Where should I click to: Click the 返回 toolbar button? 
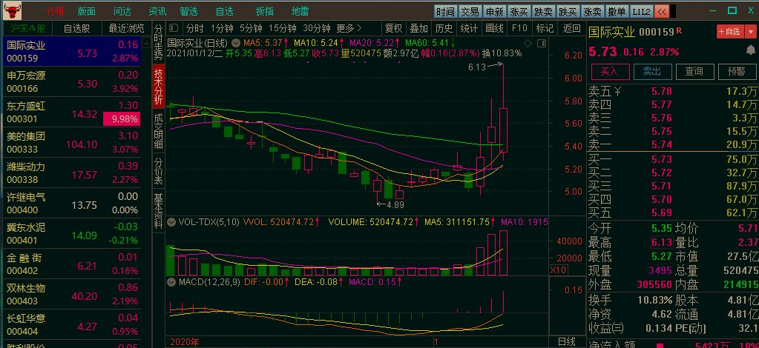pyautogui.click(x=572, y=28)
